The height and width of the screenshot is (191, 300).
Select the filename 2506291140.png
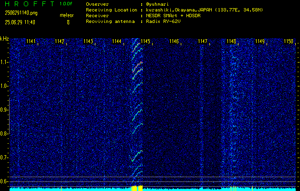pos(21,13)
